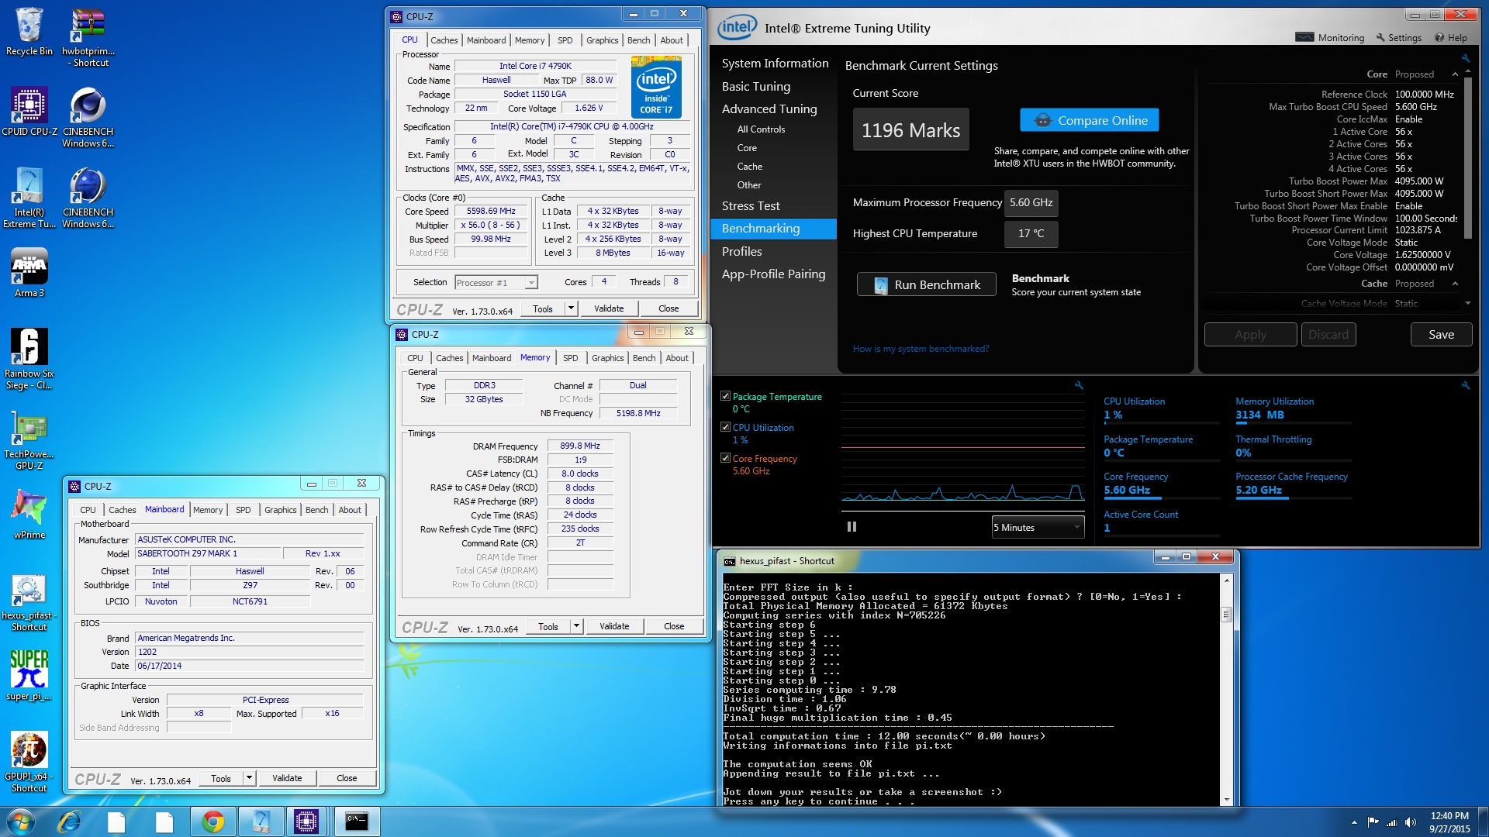Click the wrench icon above XTU stats panel
Screen dimensions: 1489x837
pos(1465,385)
